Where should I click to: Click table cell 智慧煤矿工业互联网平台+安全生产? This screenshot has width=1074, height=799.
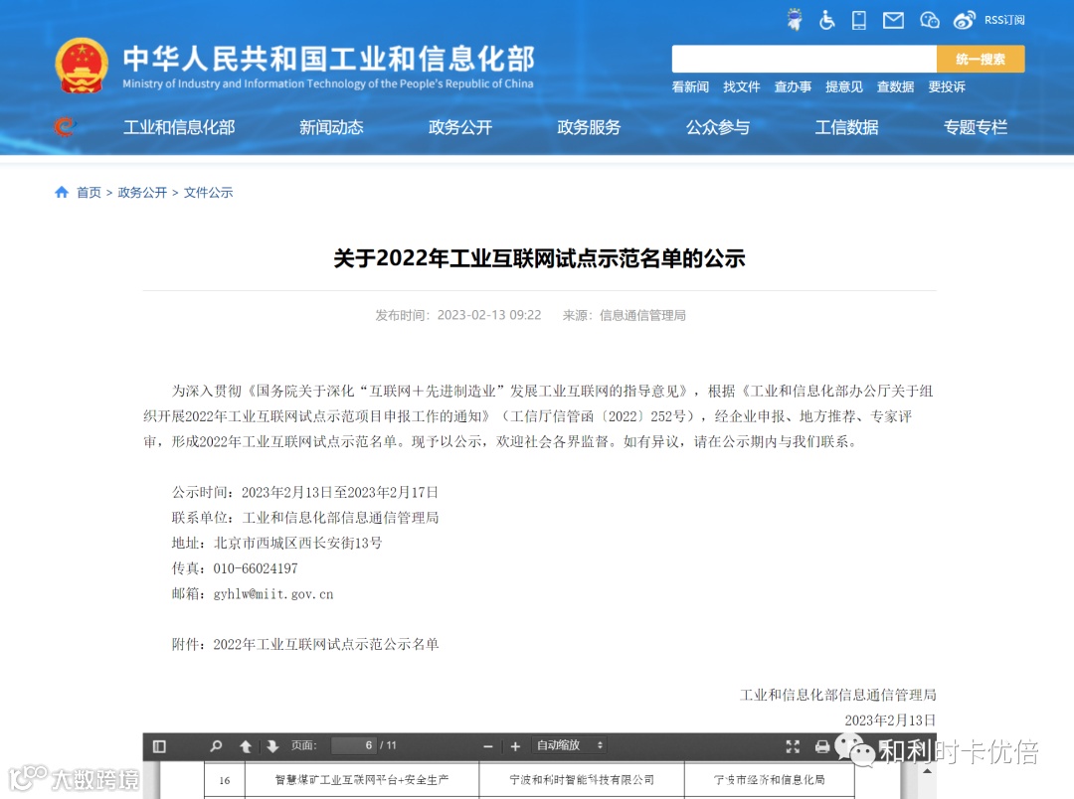click(362, 780)
